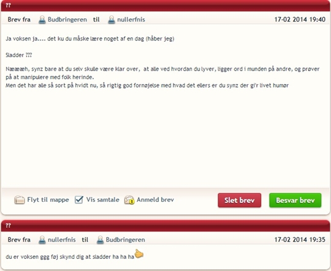331x271 pixels.
Task: Click the Flyt til mappe label
Action: point(48,200)
